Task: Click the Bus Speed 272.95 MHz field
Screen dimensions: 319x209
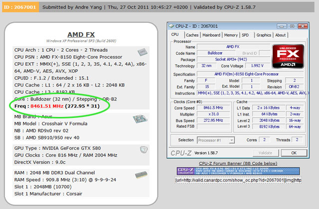Action: (213, 120)
